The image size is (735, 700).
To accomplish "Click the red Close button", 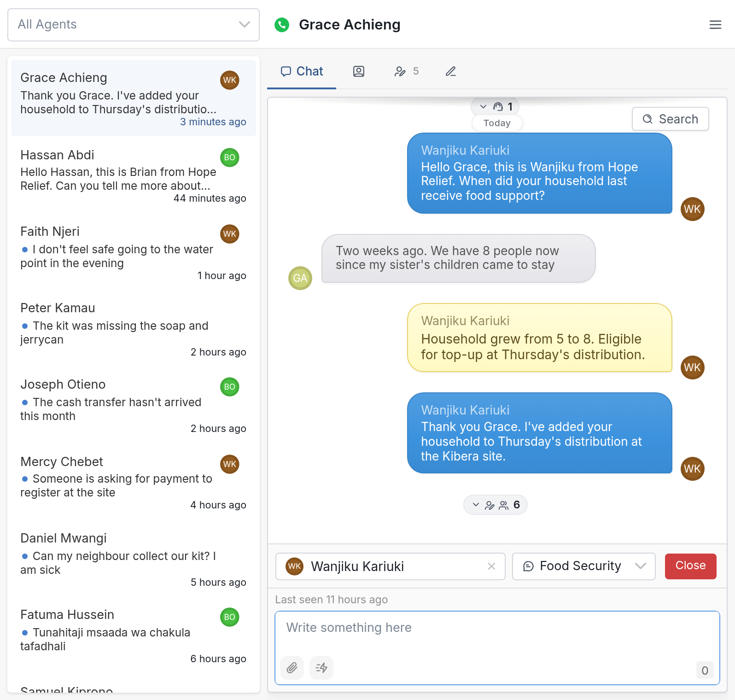I will click(690, 566).
